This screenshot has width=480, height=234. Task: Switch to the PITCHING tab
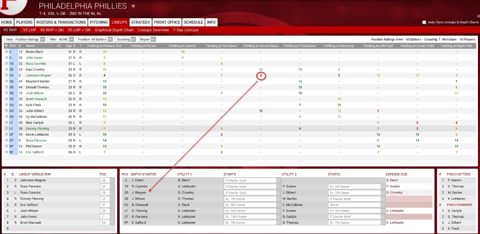click(98, 22)
